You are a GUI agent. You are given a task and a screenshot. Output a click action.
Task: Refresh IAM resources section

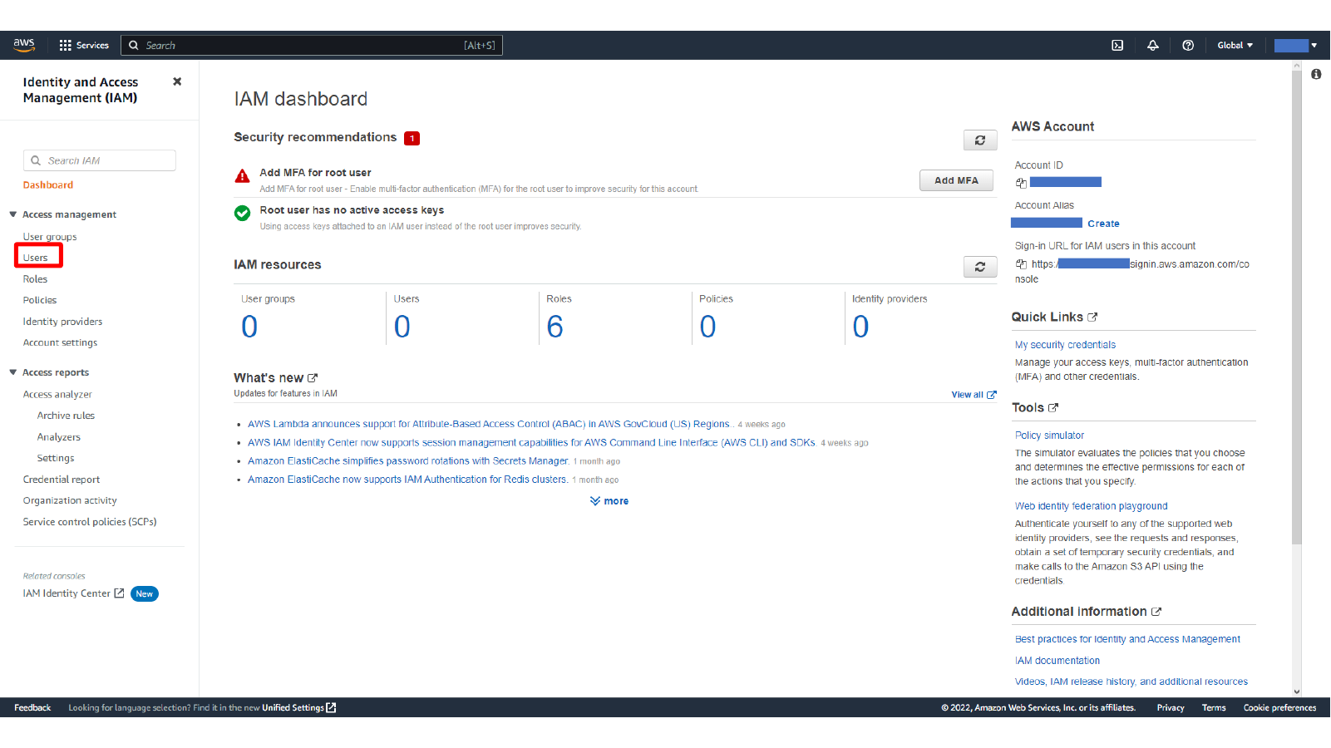coord(980,267)
